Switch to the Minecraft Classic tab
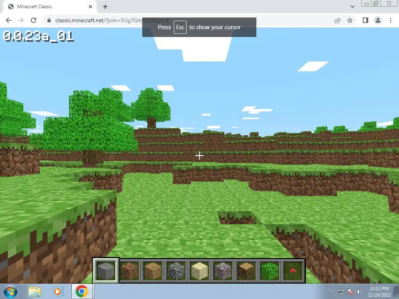The height and width of the screenshot is (299, 399). pyautogui.click(x=49, y=7)
